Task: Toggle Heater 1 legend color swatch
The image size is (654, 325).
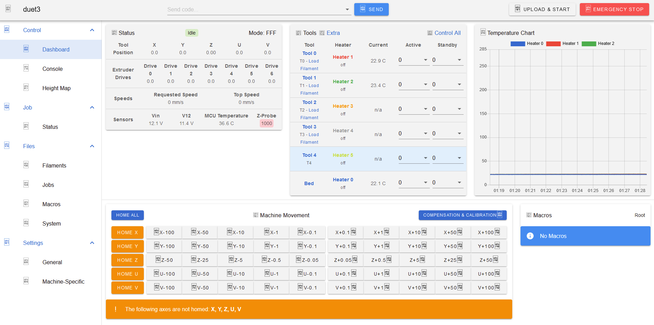Action: pyautogui.click(x=553, y=44)
